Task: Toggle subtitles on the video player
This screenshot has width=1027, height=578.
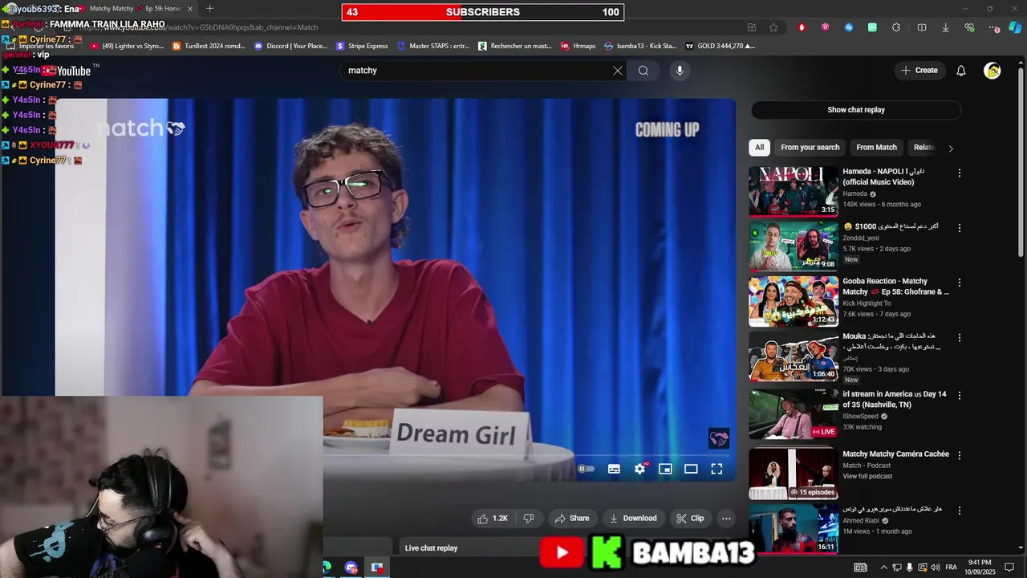Action: [x=614, y=469]
